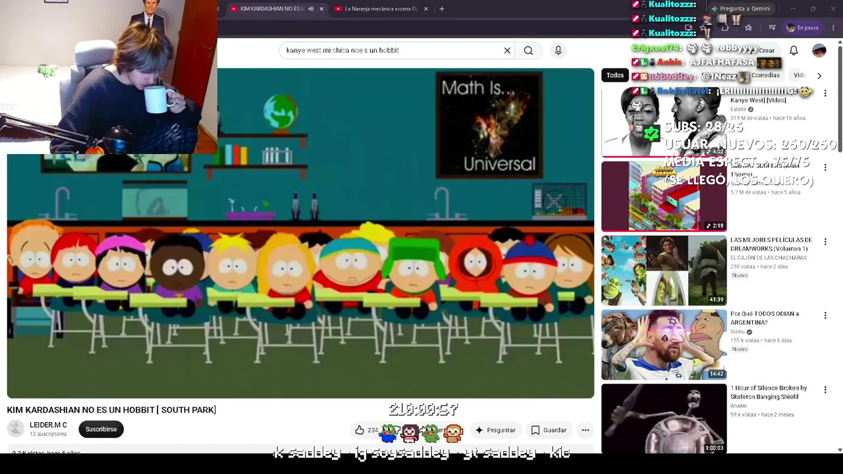Click the Anakki channel name
Viewport: 843px width, 474px height.
[738, 406]
